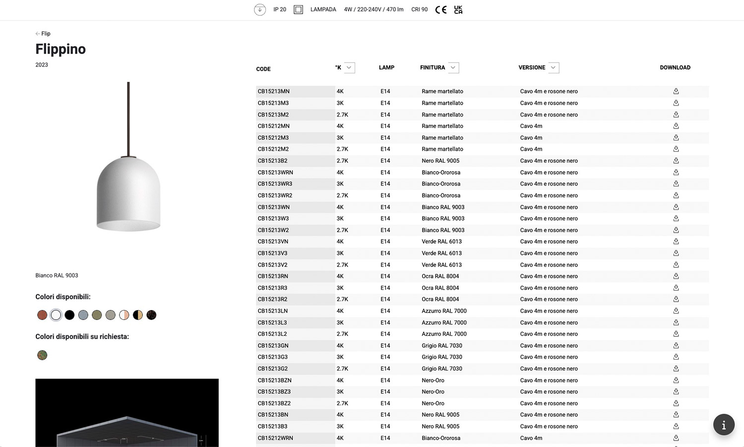Viewport: 744px width, 447px height.
Task: Click the square class icon beside IP 20
Action: tap(298, 9)
